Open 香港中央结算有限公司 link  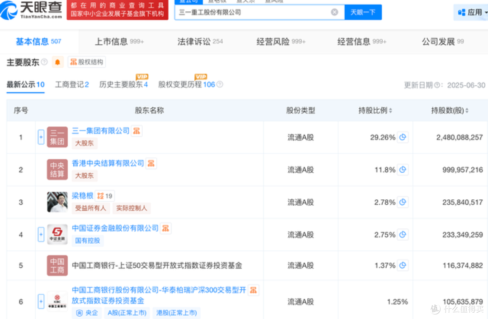click(108, 163)
